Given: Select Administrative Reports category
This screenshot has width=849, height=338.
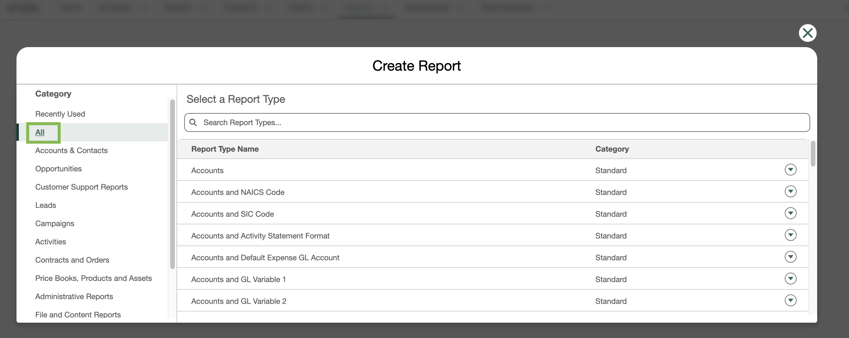Looking at the screenshot, I should pyautogui.click(x=74, y=296).
